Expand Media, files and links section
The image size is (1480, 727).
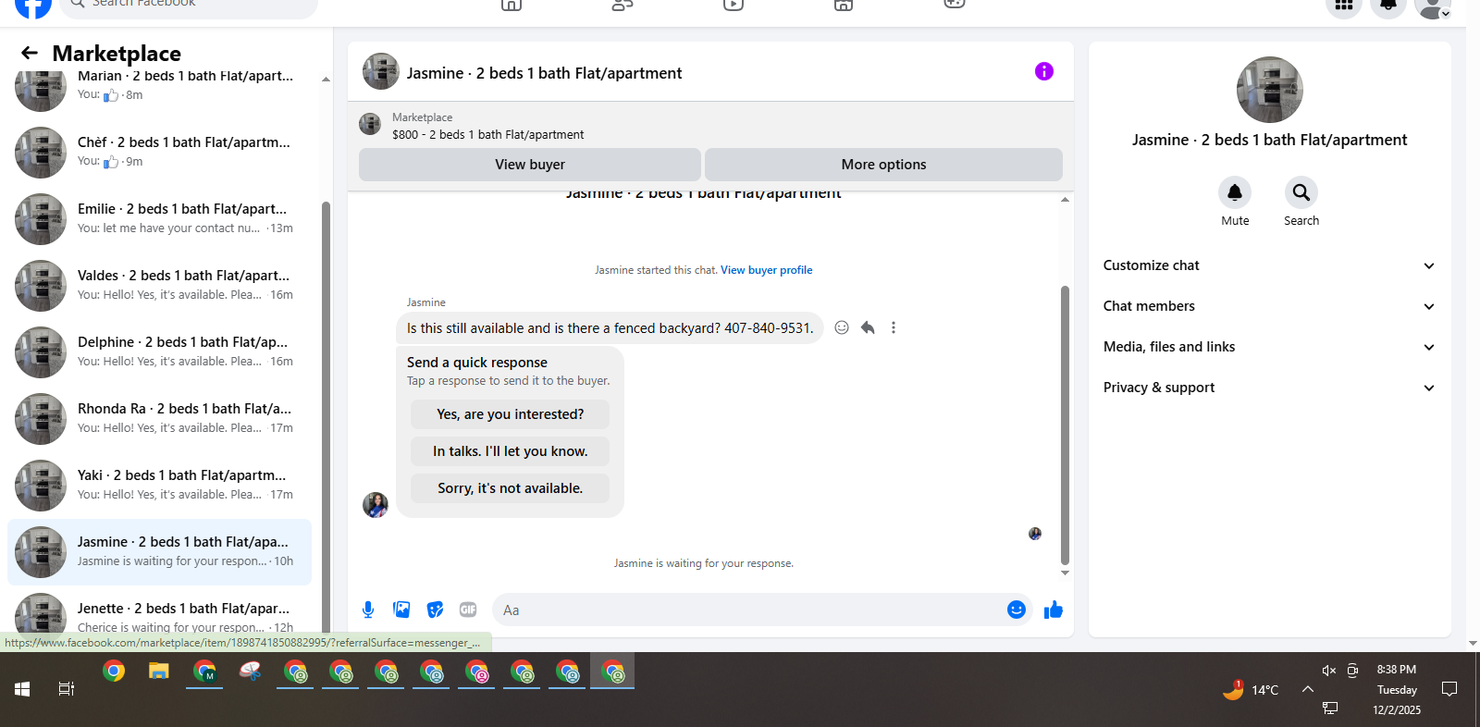point(1269,347)
